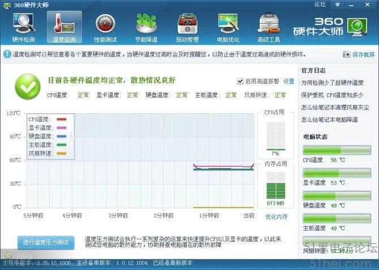The width and height of the screenshot is (379, 270).
Task: Click the 360硬件大师 logo monitor icon
Action: pos(358,27)
